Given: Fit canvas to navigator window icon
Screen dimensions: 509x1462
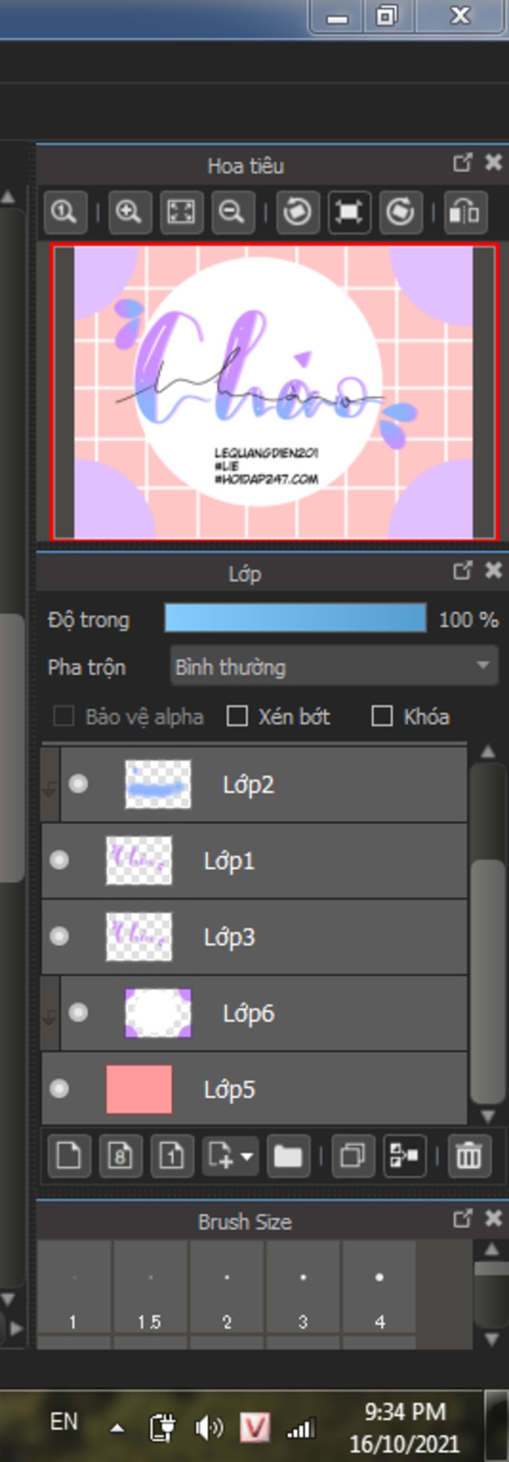Looking at the screenshot, I should pos(181,212).
